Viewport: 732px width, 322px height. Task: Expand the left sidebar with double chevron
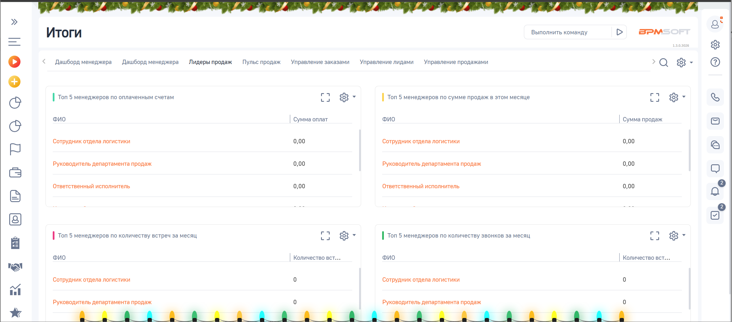pyautogui.click(x=14, y=22)
